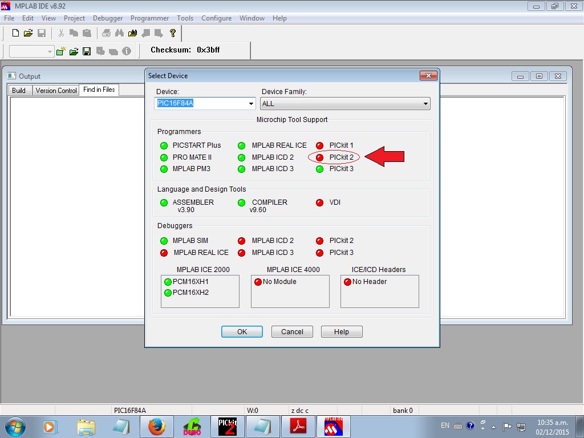
Task: Open the Project menu
Action: 74,18
